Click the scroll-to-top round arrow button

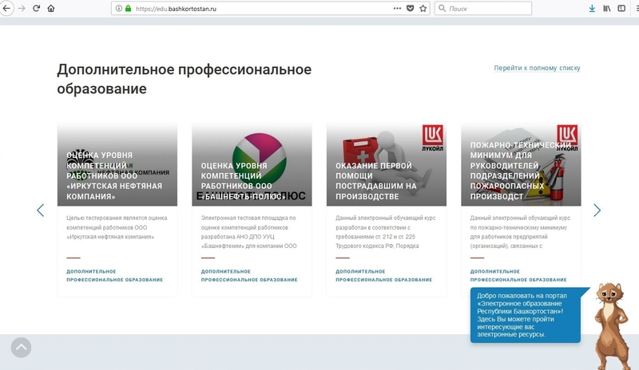[x=21, y=347]
